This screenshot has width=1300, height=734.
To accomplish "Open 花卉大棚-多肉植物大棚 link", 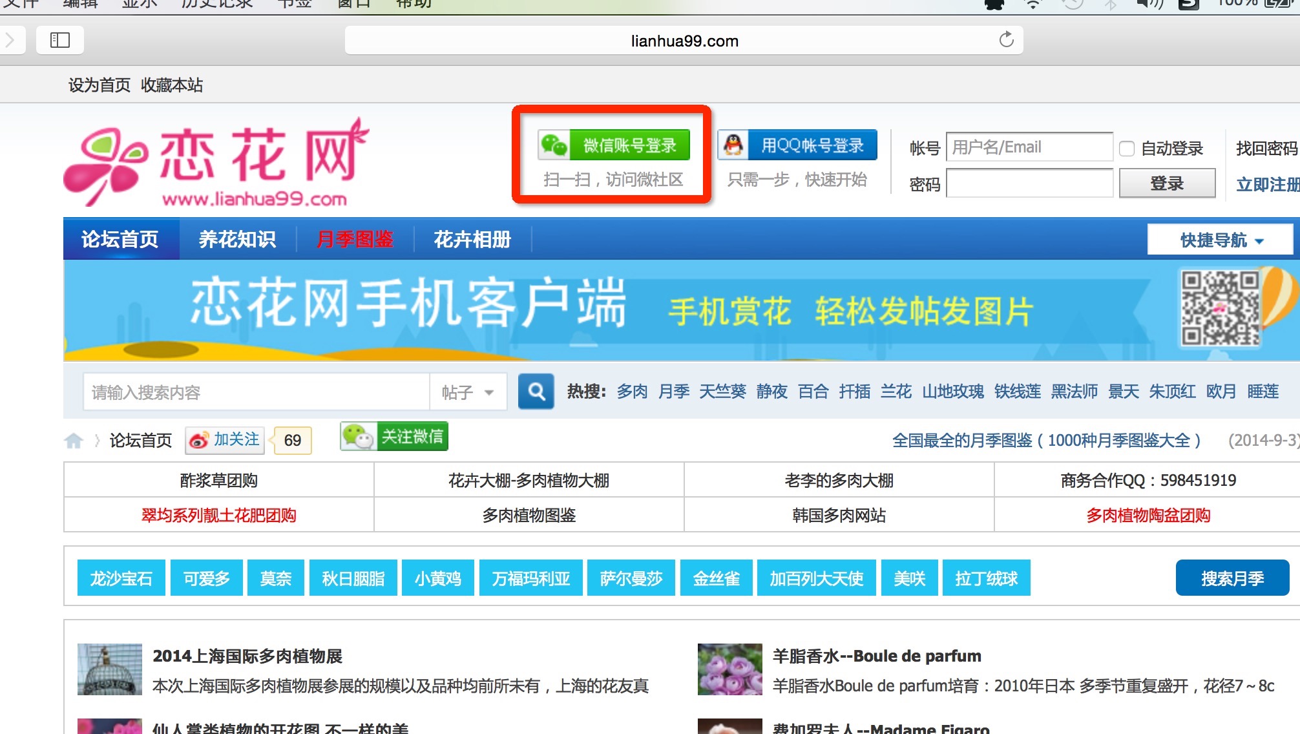I will click(529, 480).
